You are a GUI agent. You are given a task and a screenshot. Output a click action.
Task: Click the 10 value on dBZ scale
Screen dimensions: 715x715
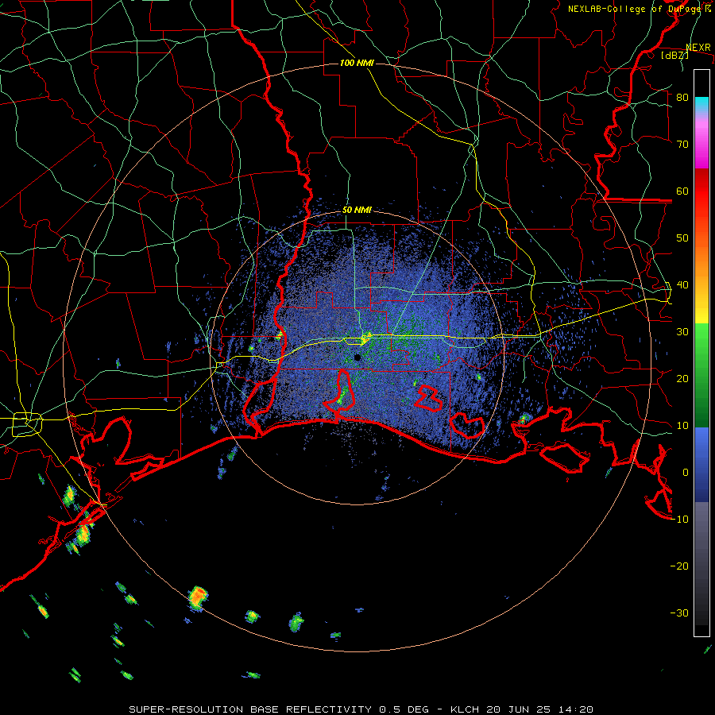tap(682, 426)
